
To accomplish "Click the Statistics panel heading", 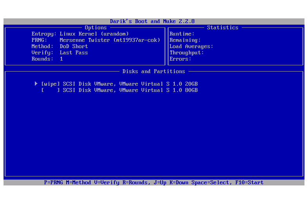I will (x=223, y=27).
